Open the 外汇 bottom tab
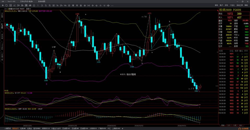 [x=109, y=128]
